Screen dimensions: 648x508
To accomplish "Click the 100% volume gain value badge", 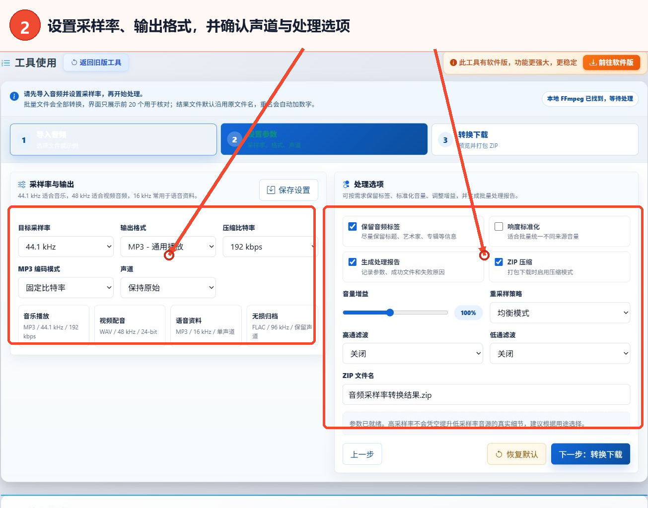I will point(468,313).
